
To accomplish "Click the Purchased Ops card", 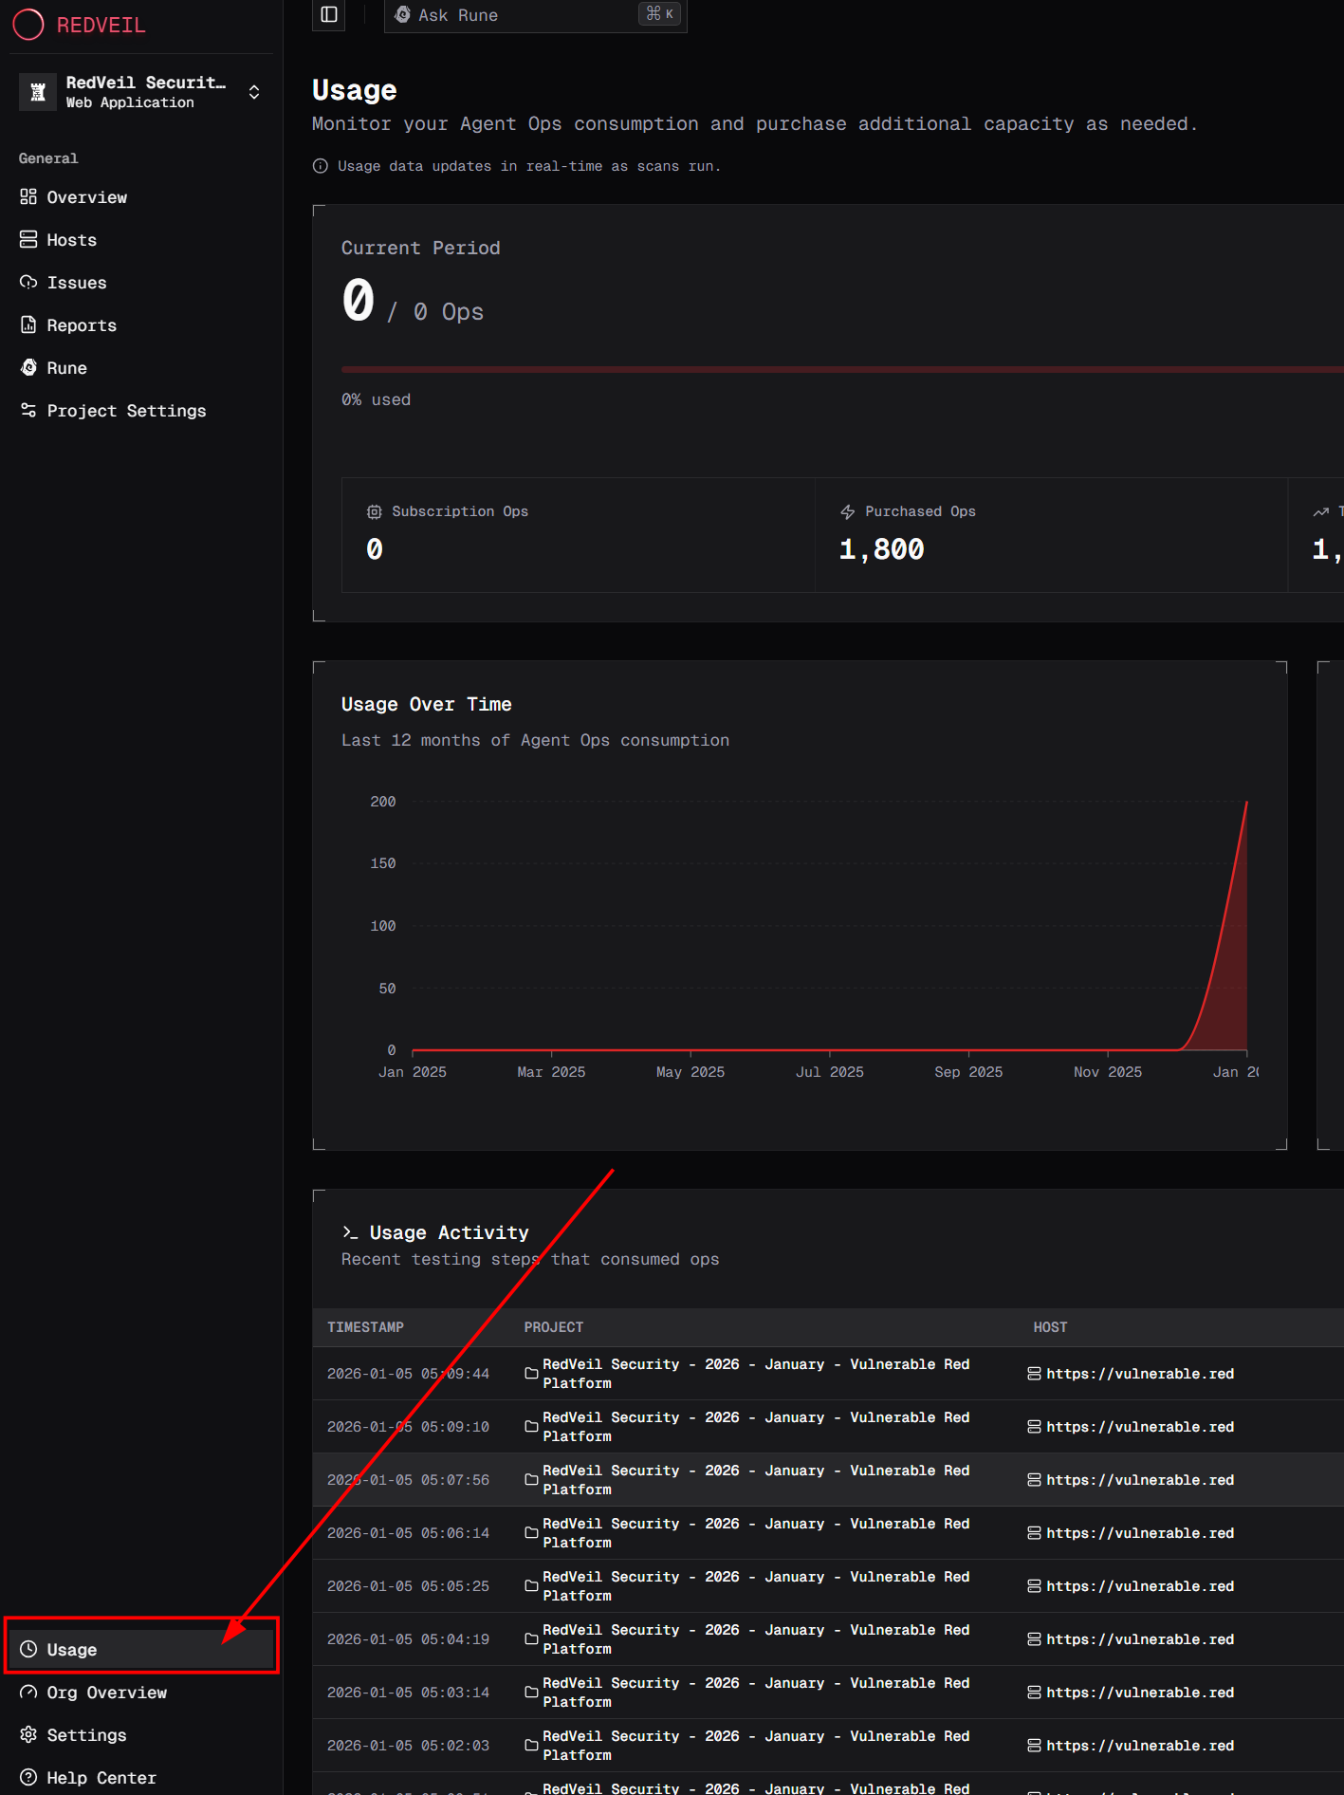I will point(1050,534).
